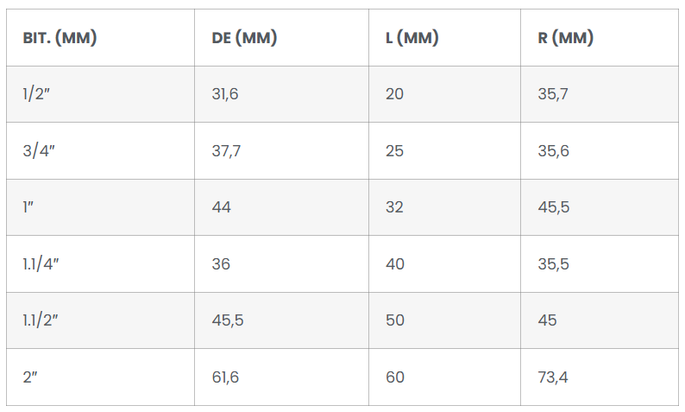Click the R value 73,4
The height and width of the screenshot is (412, 685).
click(x=553, y=377)
